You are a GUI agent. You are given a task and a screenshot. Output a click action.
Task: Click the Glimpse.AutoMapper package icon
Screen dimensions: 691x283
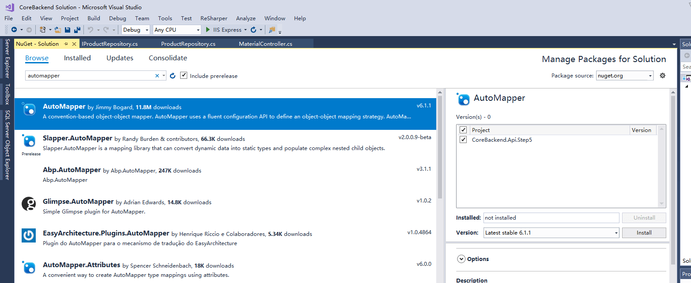pyautogui.click(x=29, y=204)
